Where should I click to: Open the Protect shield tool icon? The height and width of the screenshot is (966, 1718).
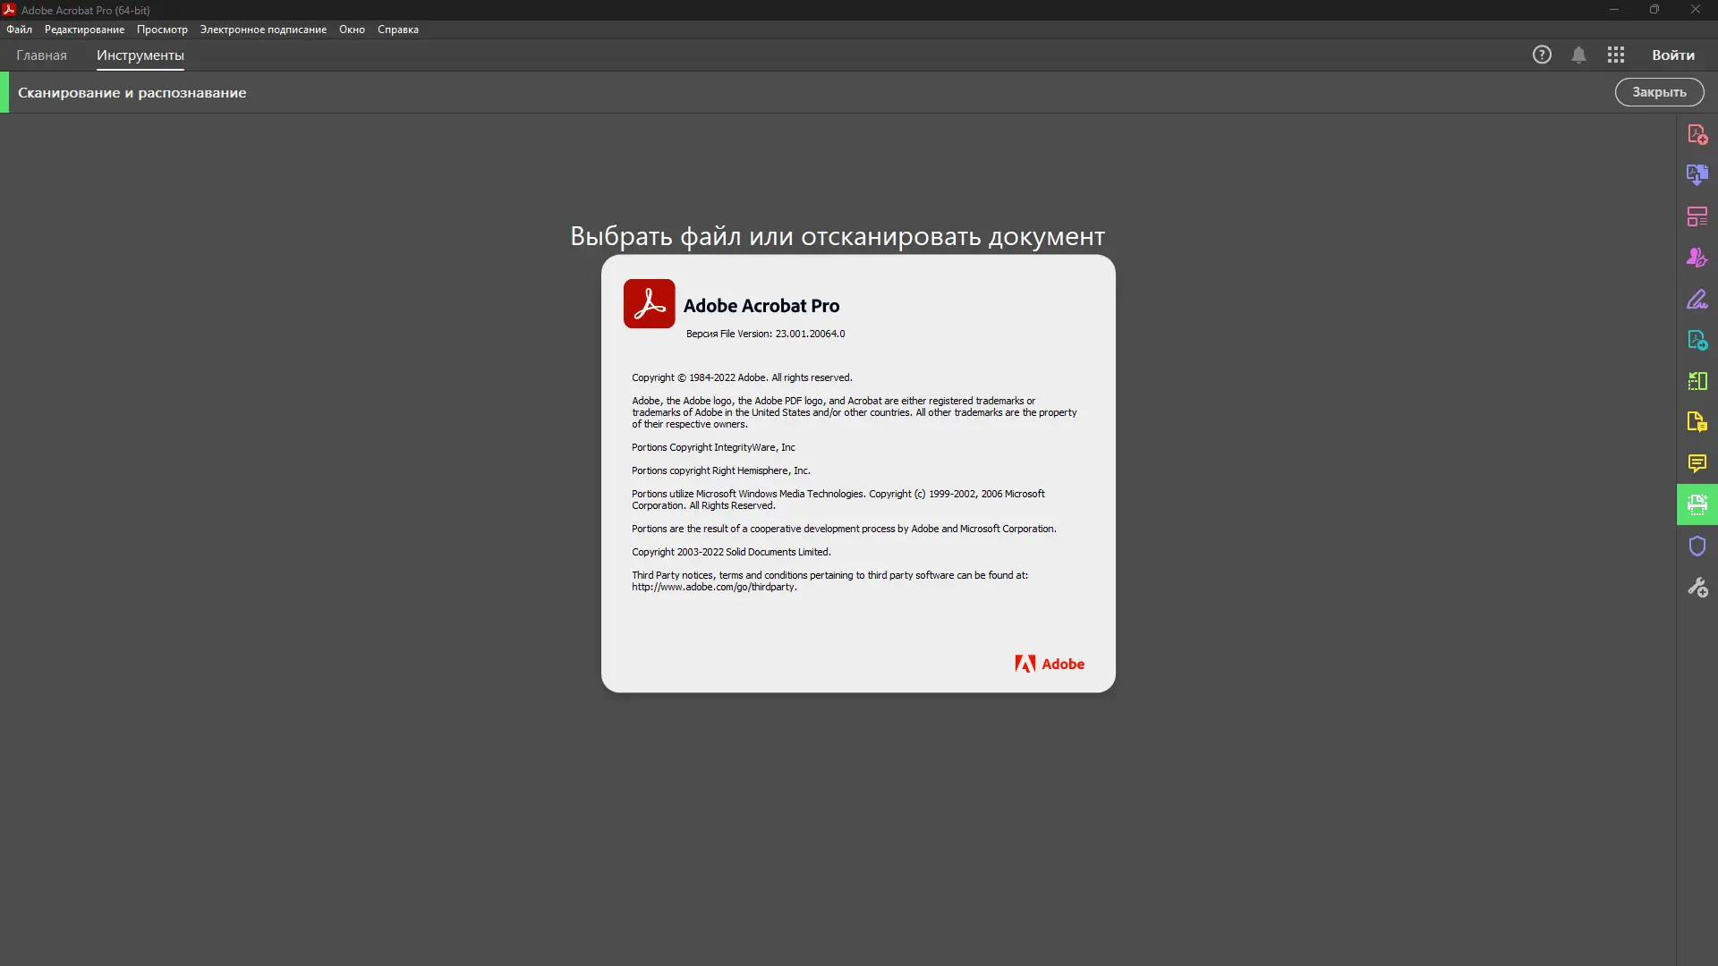tap(1697, 546)
